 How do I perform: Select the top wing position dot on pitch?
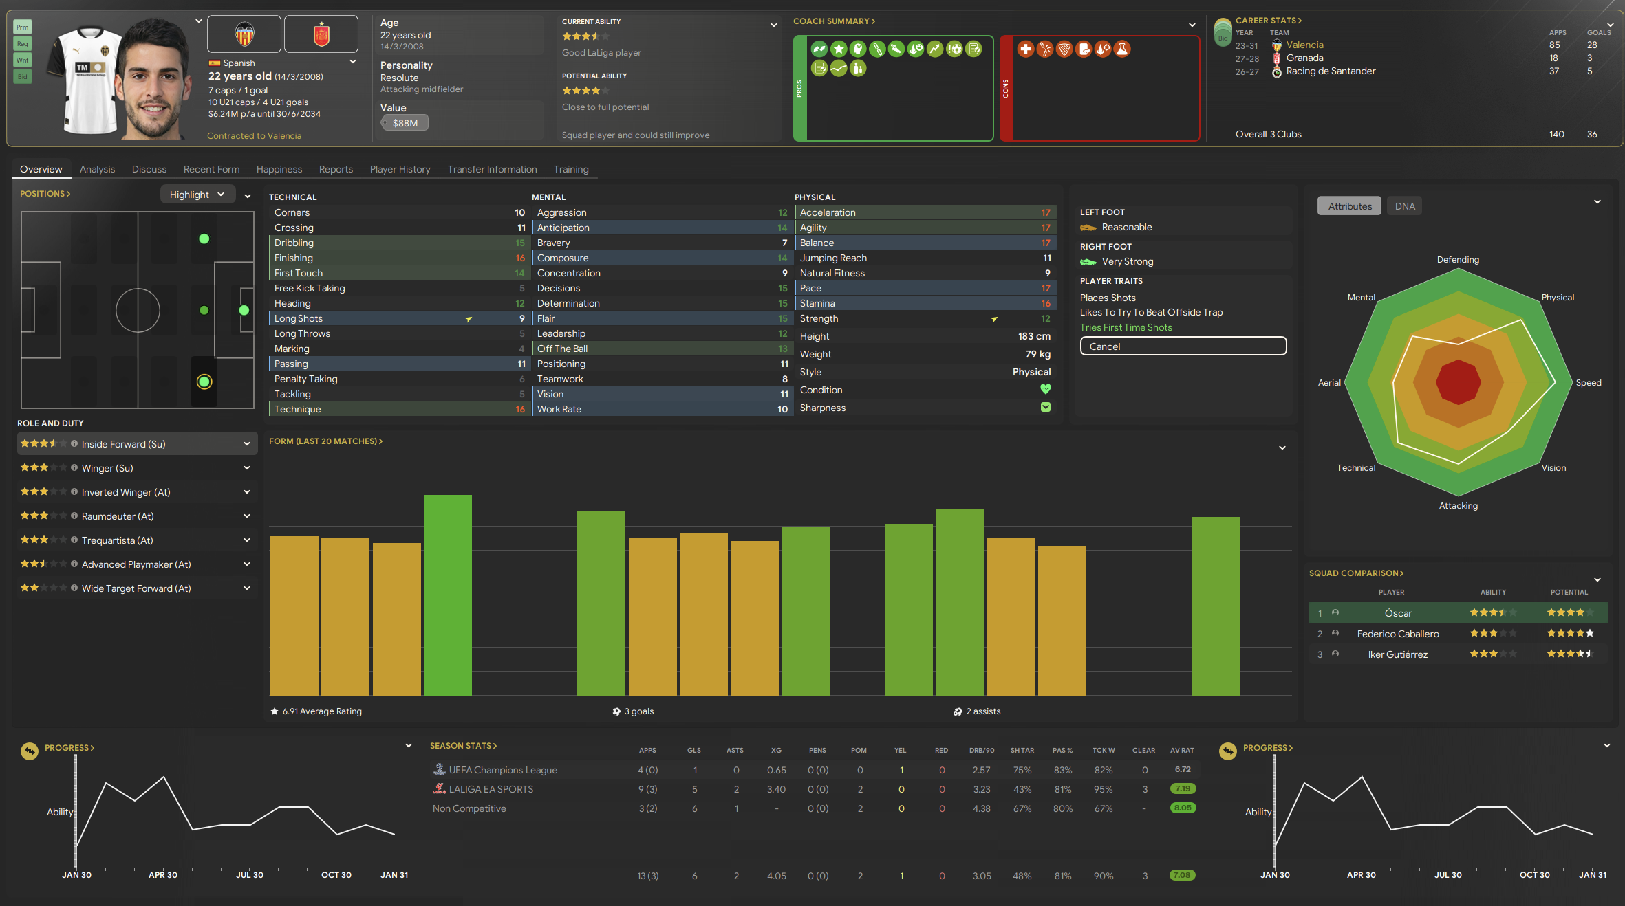tap(204, 239)
